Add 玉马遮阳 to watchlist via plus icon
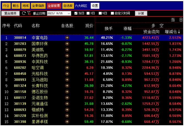 (x=67, y=80)
